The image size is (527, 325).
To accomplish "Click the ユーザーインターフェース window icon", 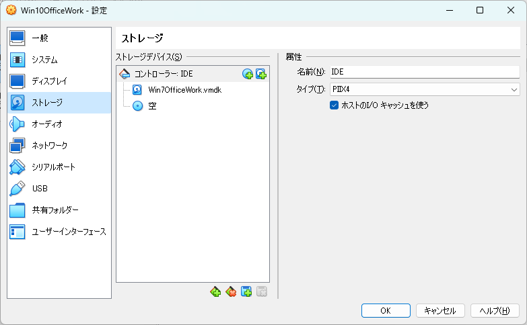I will [17, 232].
